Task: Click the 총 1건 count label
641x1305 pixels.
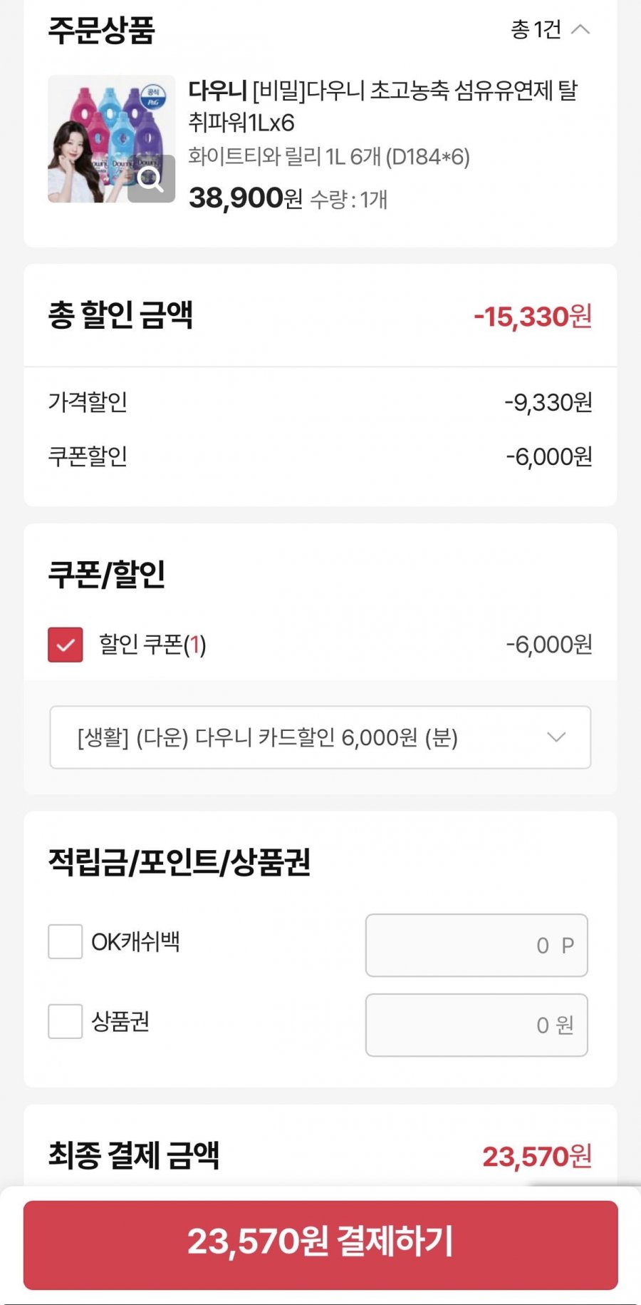Action: (x=536, y=30)
